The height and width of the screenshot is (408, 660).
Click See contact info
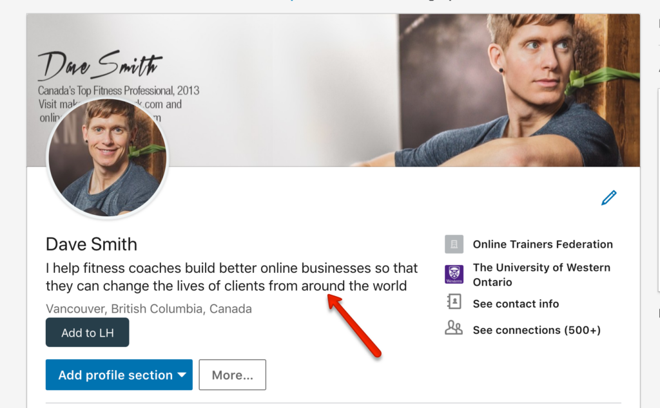click(516, 304)
